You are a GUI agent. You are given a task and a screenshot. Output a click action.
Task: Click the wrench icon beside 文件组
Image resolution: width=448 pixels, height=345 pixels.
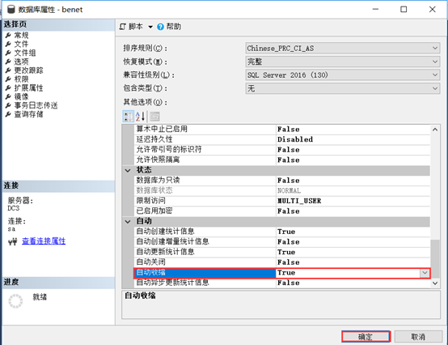coord(8,53)
